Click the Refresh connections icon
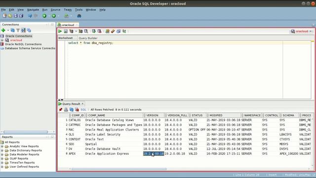The height and width of the screenshot is (178, 316). pos(12,30)
